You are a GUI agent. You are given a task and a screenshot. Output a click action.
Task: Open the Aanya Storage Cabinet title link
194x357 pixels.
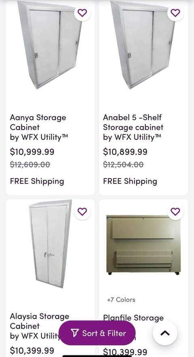coord(38,122)
